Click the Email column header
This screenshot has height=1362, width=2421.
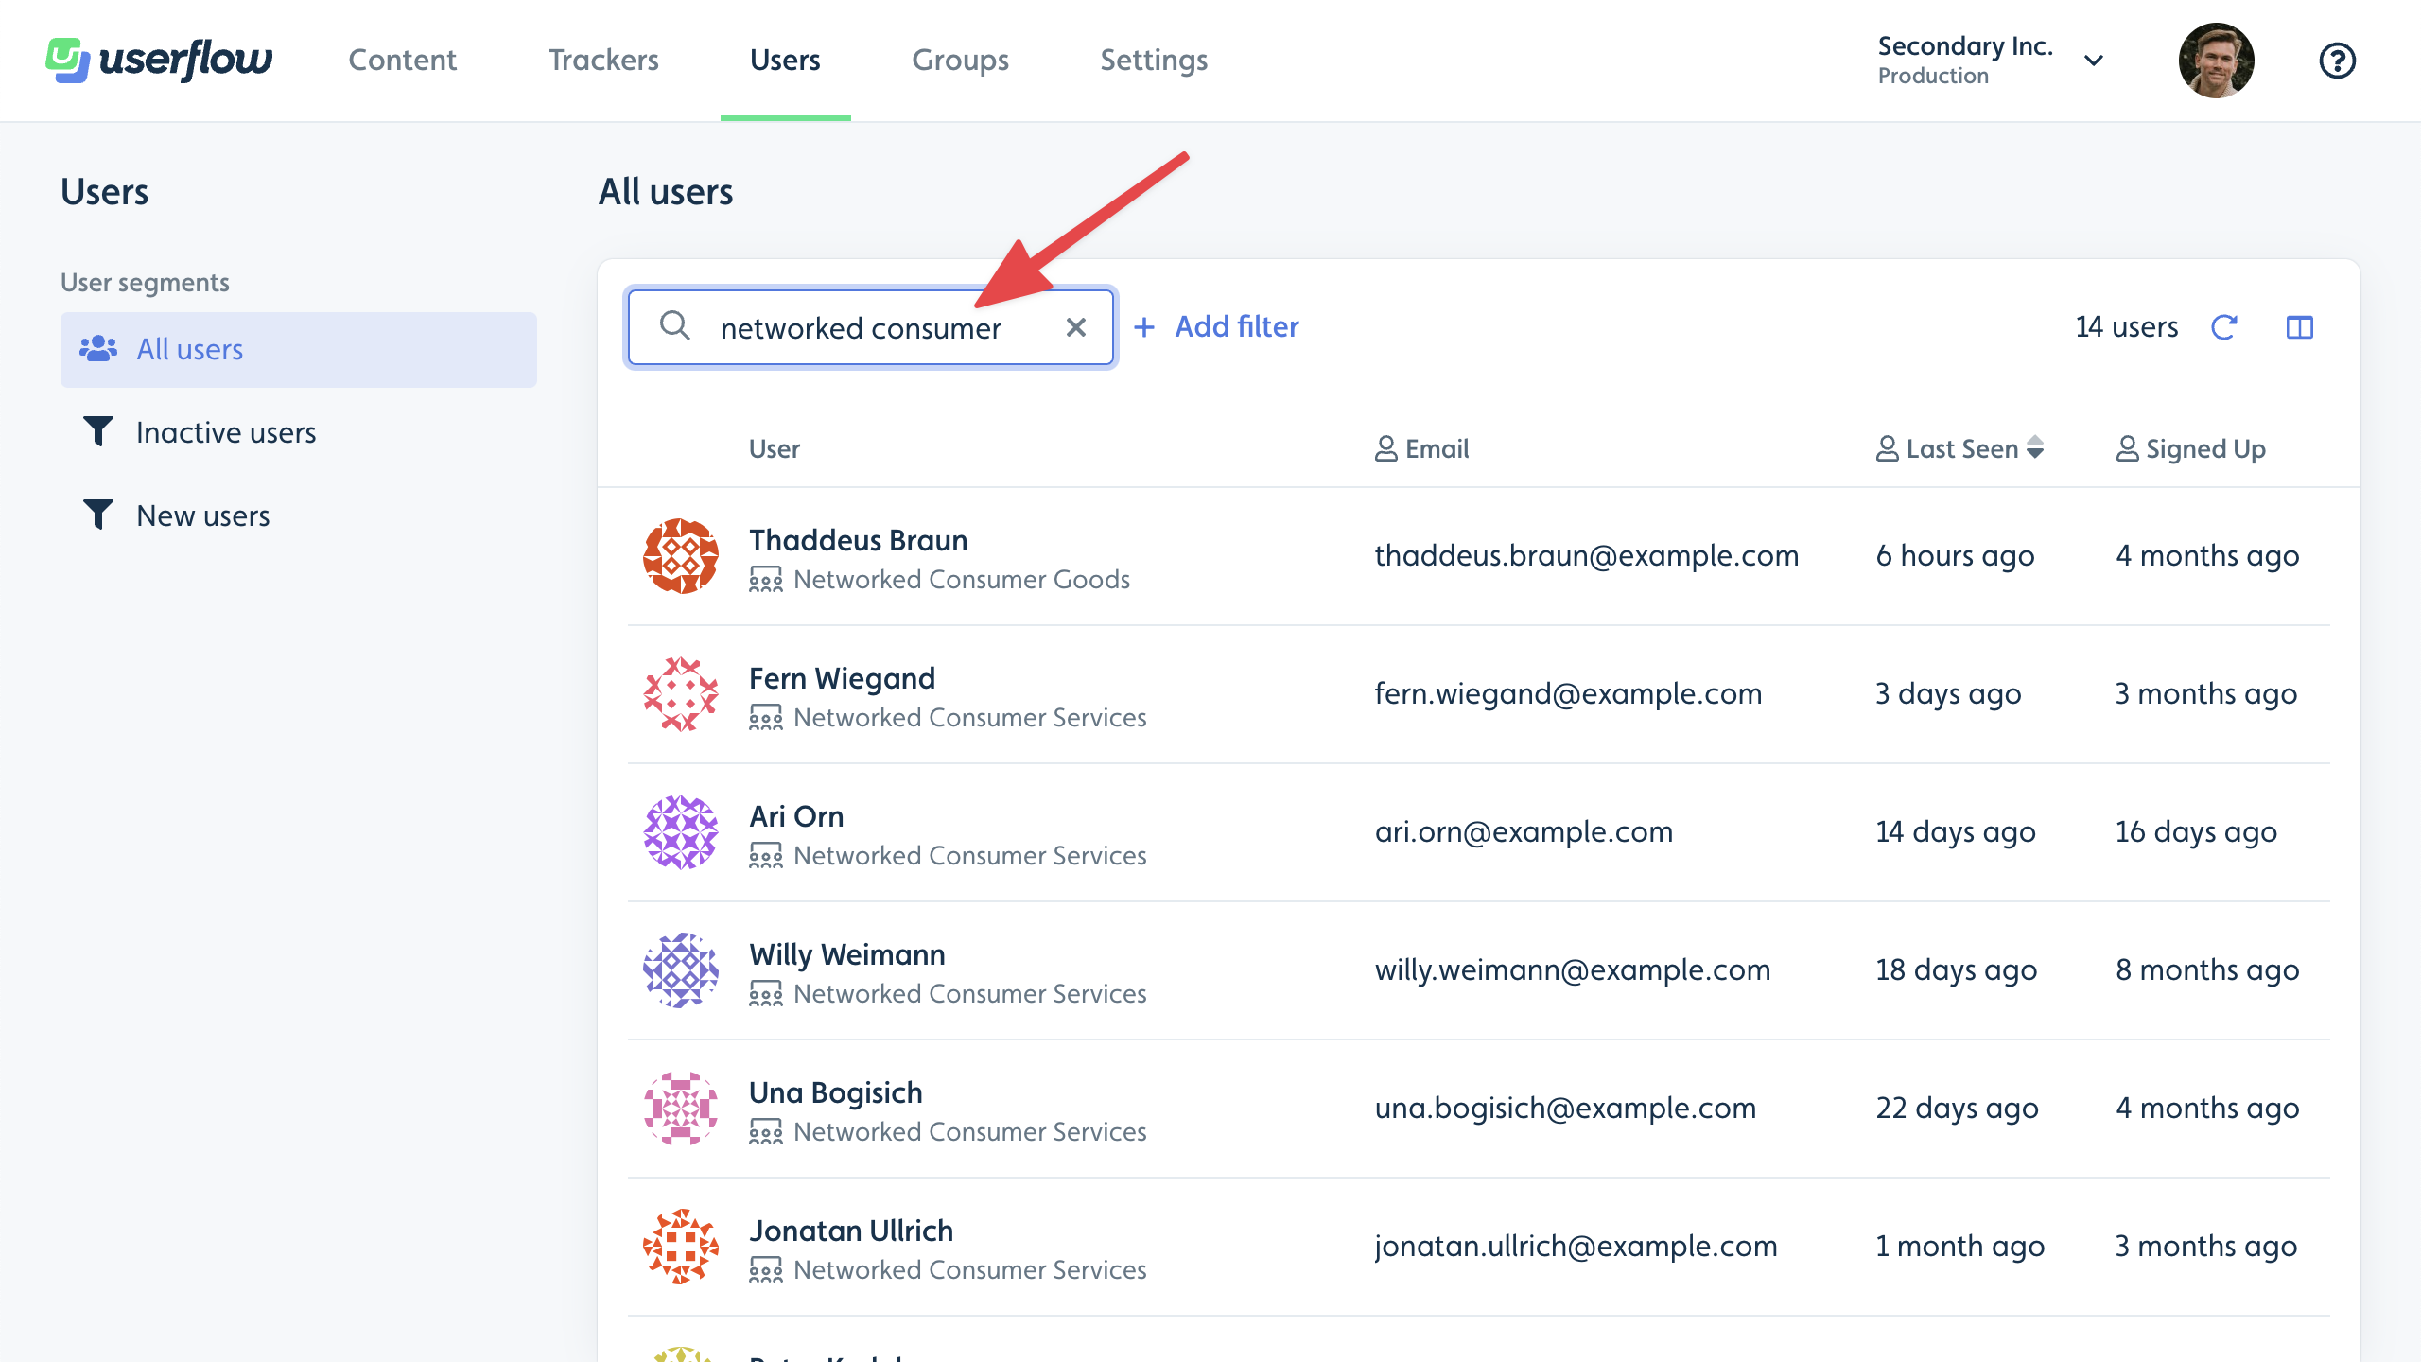coord(1421,448)
